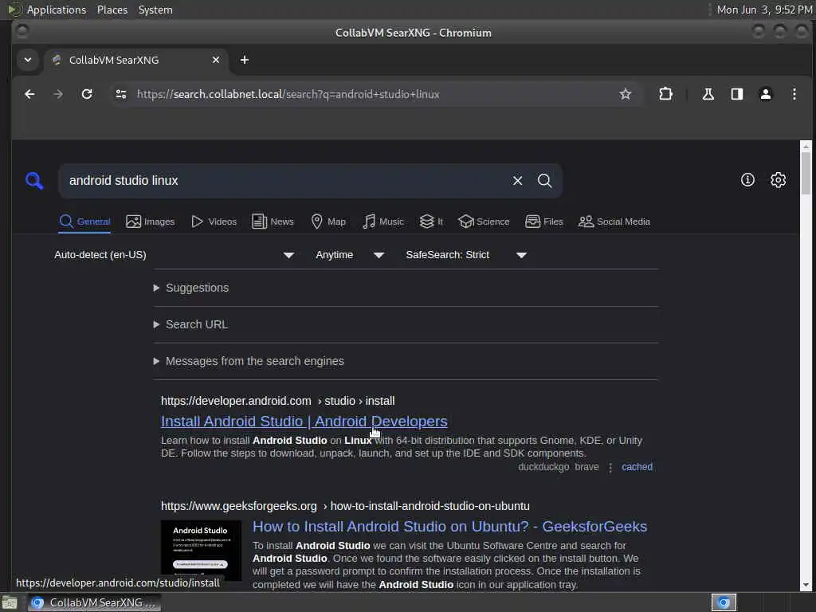Image resolution: width=816 pixels, height=612 pixels.
Task: Switch to Files search category
Action: tap(543, 222)
